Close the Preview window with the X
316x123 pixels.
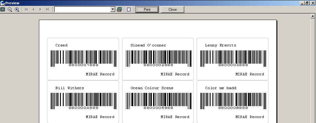point(313,3)
